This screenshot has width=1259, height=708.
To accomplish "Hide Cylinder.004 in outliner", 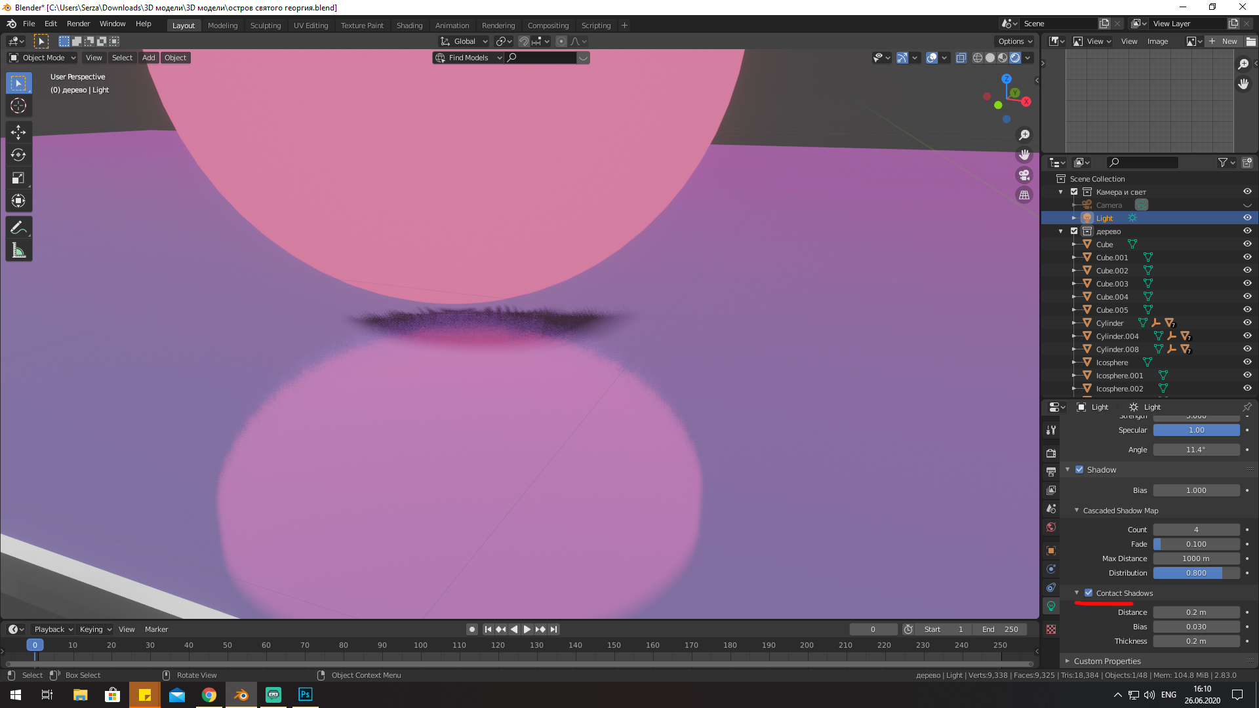I will pyautogui.click(x=1247, y=336).
